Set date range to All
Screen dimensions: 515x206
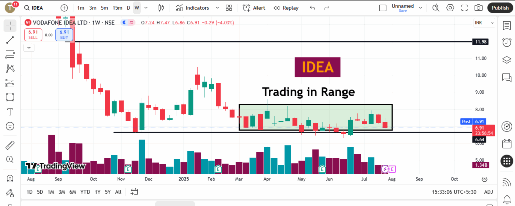tap(118, 192)
